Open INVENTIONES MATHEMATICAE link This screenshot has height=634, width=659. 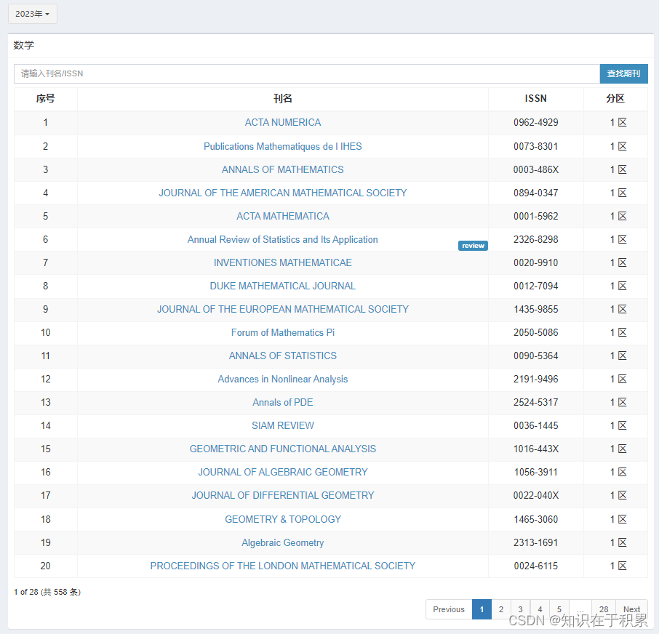pyautogui.click(x=283, y=262)
